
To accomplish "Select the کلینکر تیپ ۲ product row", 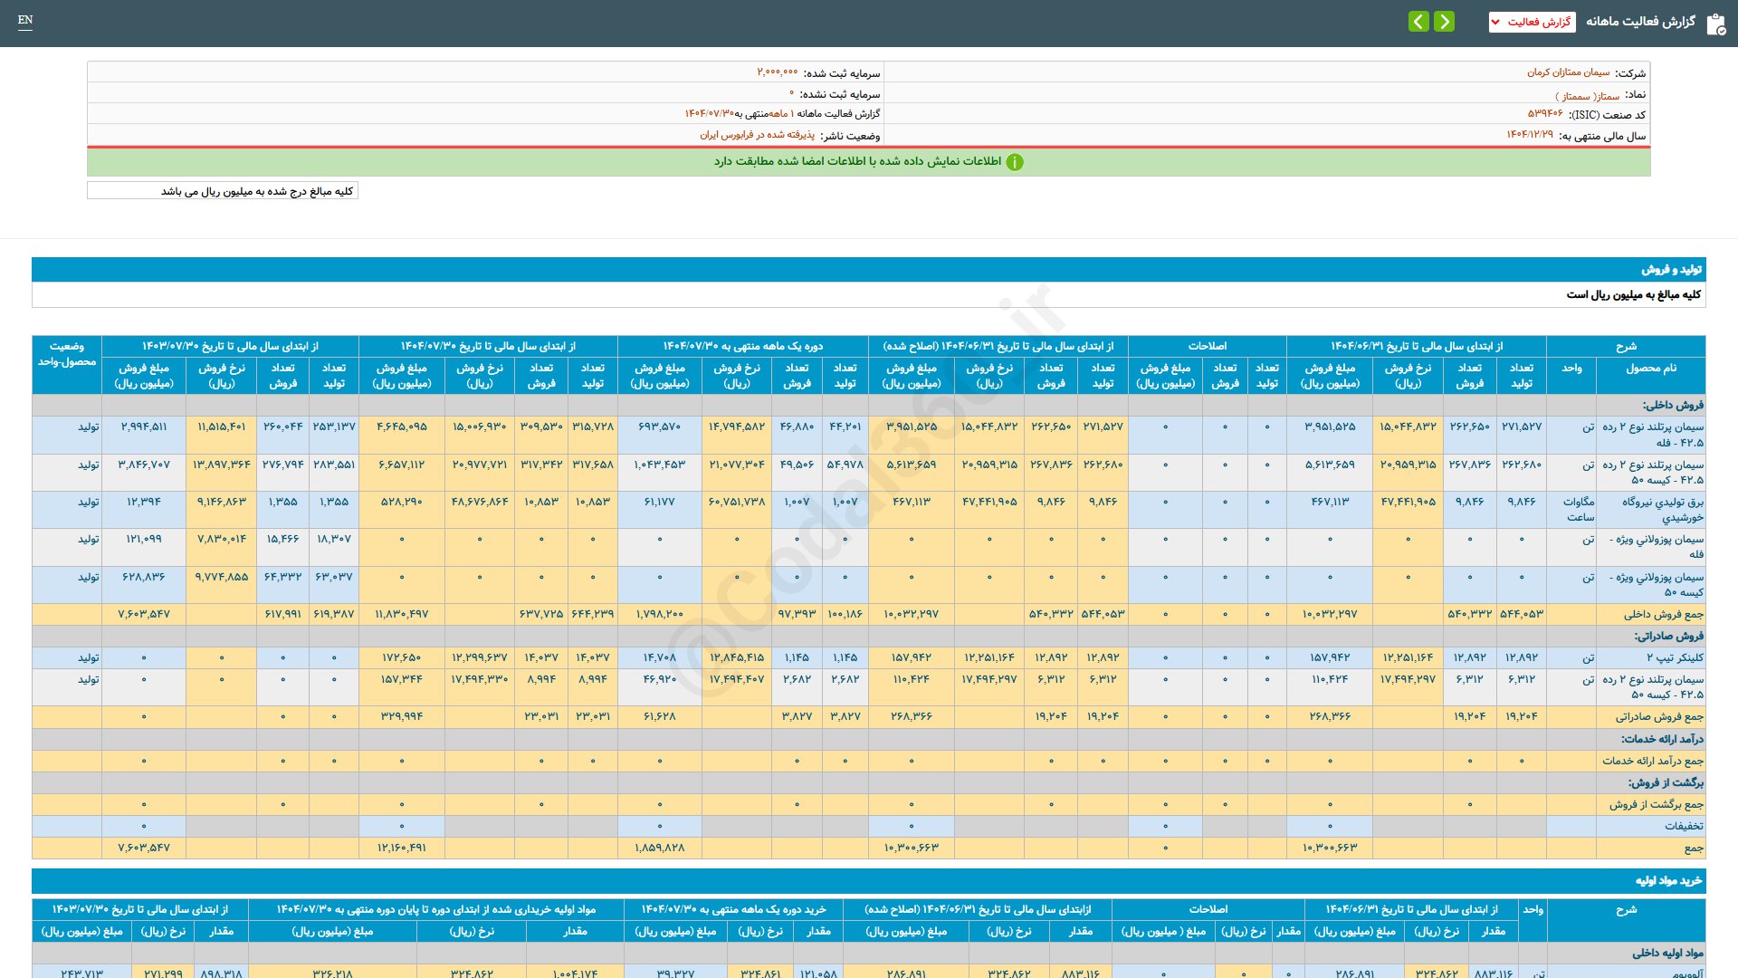I will click(1675, 657).
